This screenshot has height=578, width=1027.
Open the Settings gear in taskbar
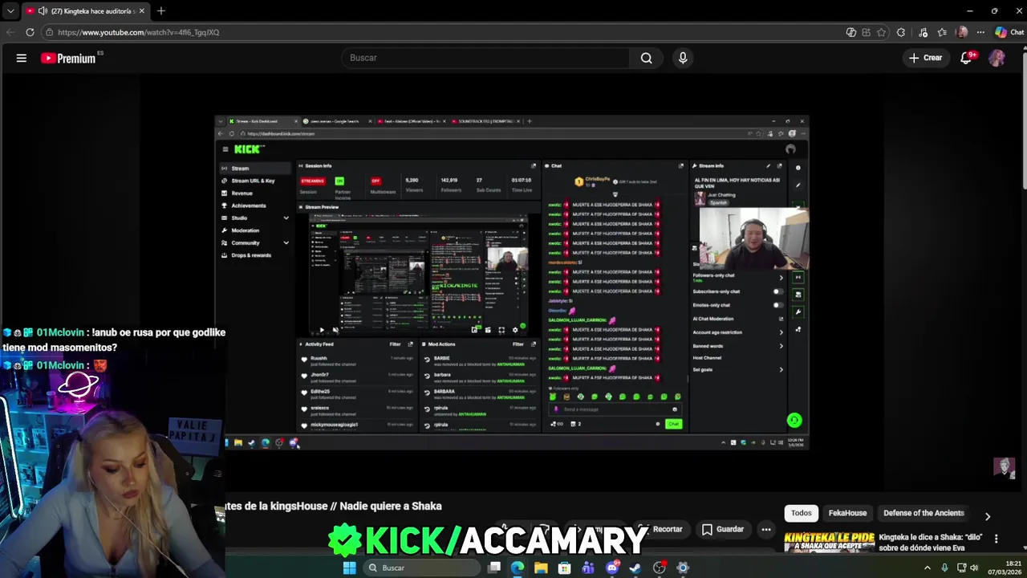click(x=683, y=568)
